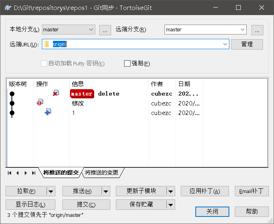This screenshot has height=224, width=274.
Task: Jump to the first tab with the navigation arrow
Action: pos(9,173)
